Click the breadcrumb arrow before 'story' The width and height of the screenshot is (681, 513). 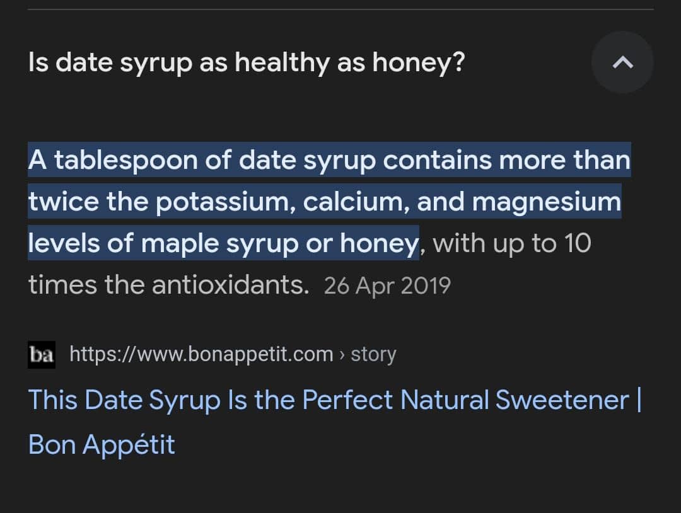tap(342, 355)
